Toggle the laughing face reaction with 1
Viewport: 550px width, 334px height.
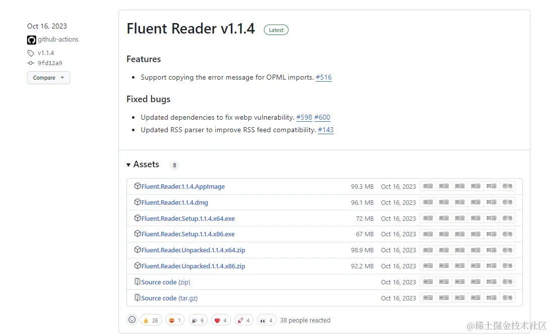coord(175,320)
